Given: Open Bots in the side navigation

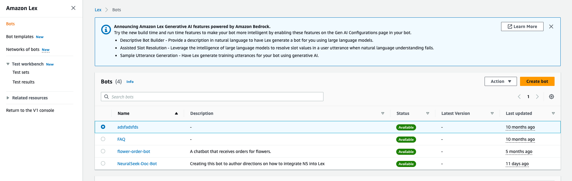Looking at the screenshot, I should [10, 24].
